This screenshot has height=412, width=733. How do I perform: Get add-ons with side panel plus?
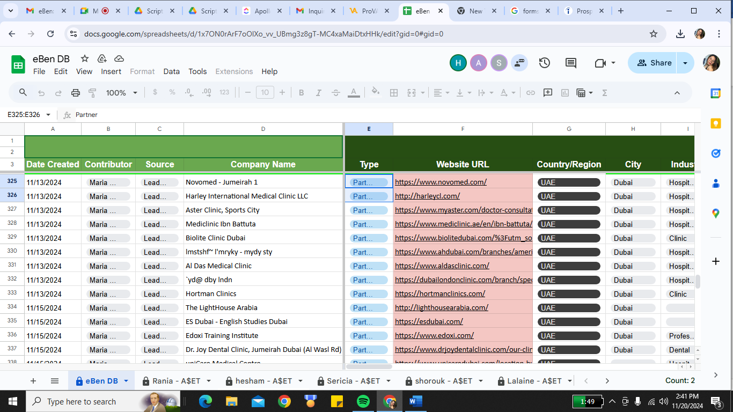pos(715,261)
